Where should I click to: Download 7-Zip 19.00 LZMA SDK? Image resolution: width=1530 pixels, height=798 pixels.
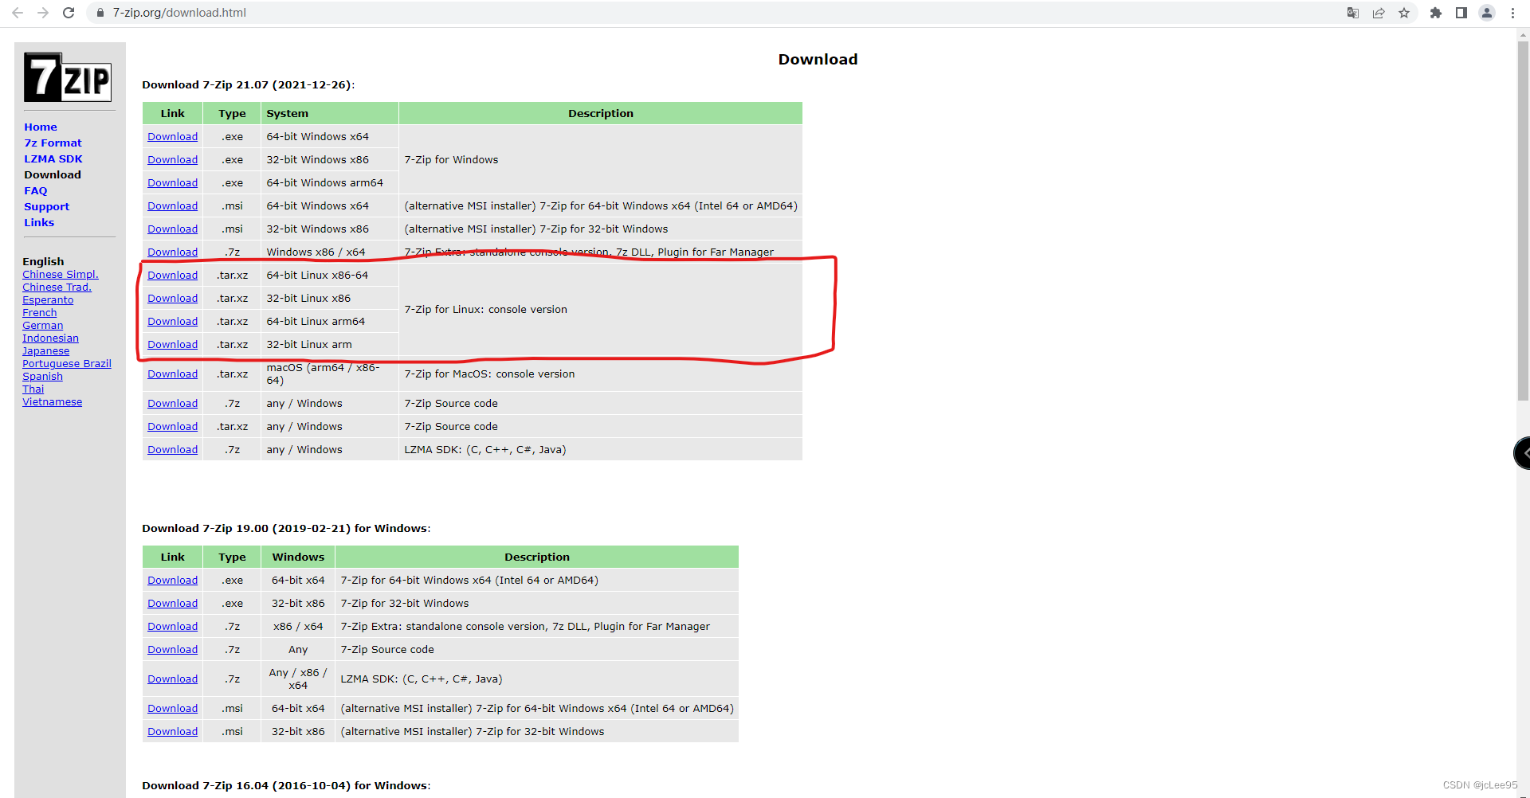[172, 679]
